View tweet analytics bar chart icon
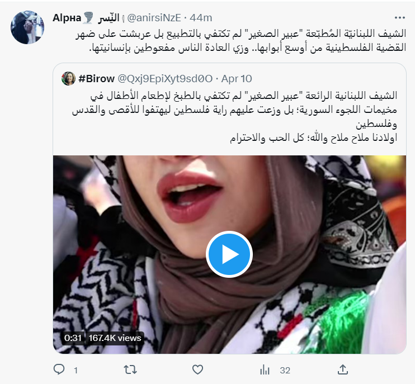 [265, 369]
